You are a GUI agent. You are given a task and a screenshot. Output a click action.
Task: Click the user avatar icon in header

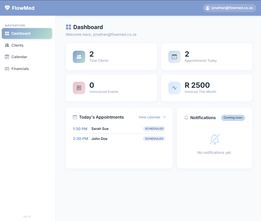[207, 8]
